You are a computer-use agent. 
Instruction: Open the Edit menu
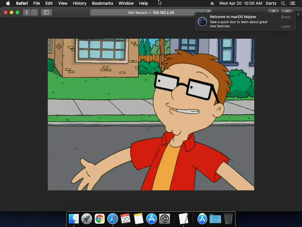coord(49,3)
